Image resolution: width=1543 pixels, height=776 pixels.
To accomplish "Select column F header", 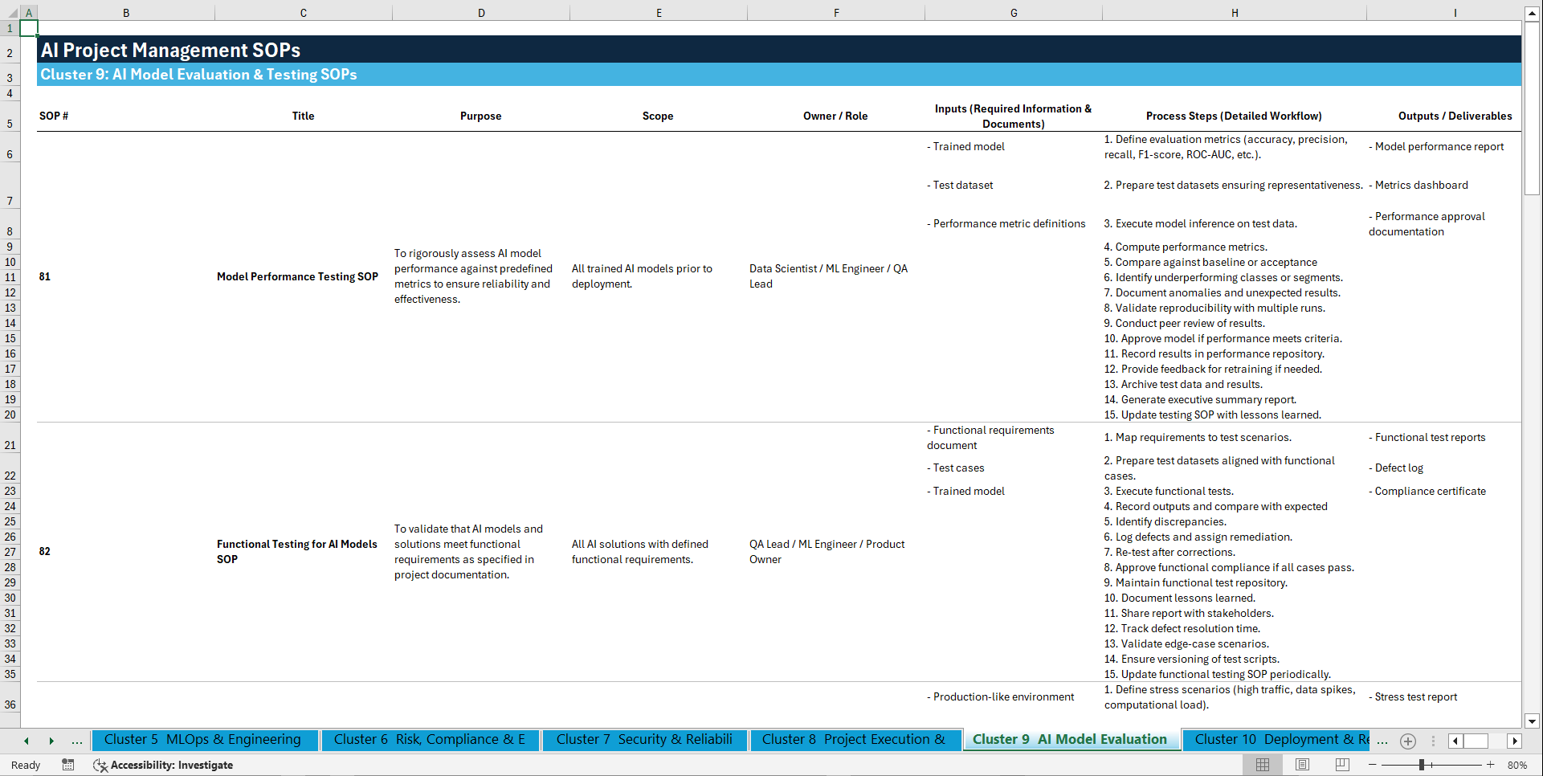I will tap(836, 13).
